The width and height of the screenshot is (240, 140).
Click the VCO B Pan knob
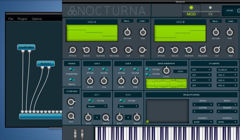point(230,32)
